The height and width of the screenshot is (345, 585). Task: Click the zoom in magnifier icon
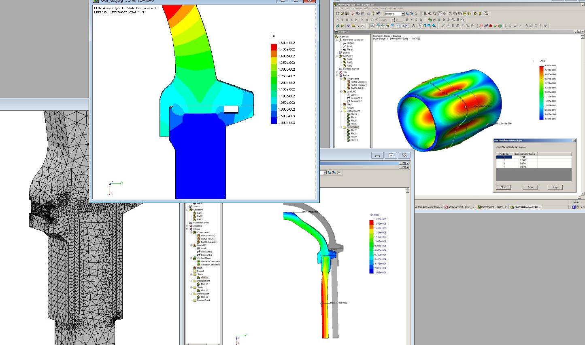430,13
